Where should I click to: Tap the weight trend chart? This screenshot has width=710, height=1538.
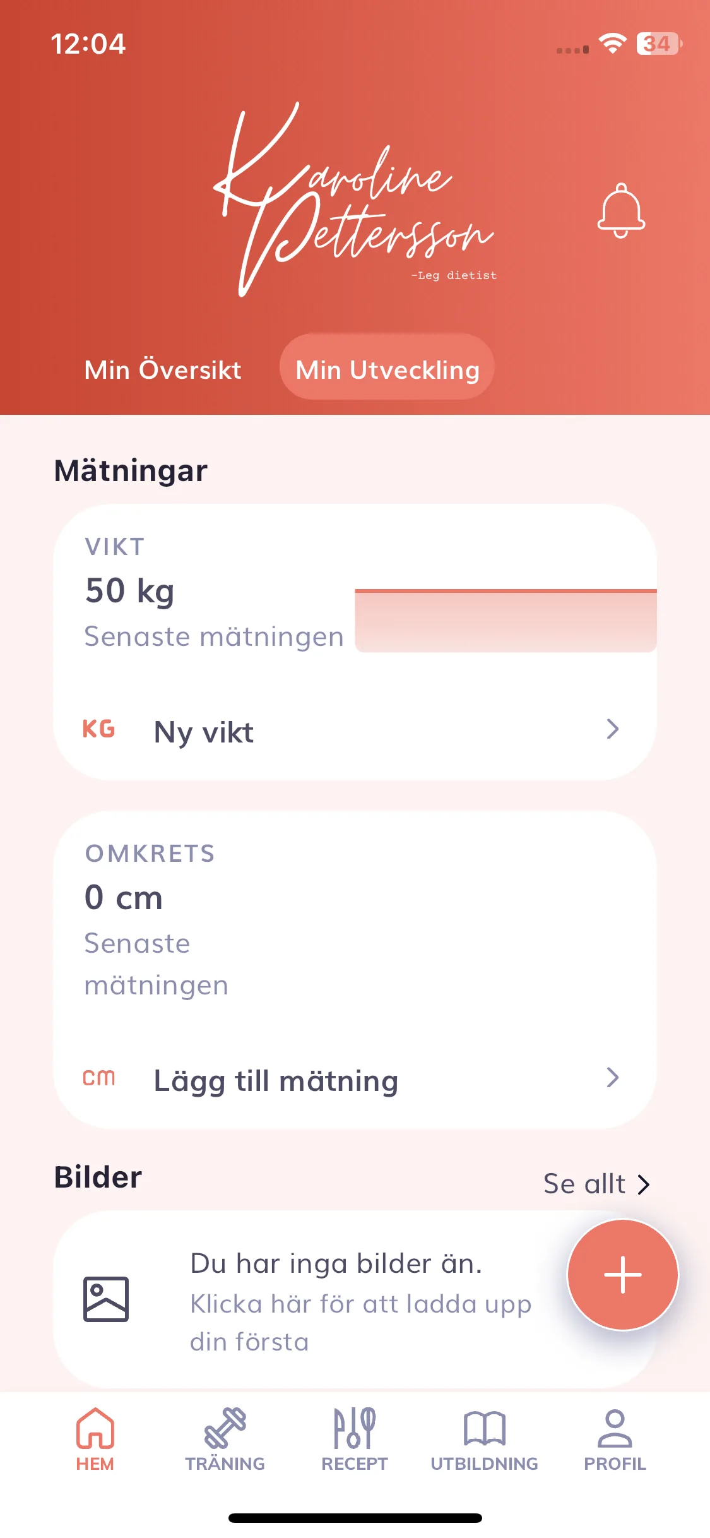click(506, 620)
